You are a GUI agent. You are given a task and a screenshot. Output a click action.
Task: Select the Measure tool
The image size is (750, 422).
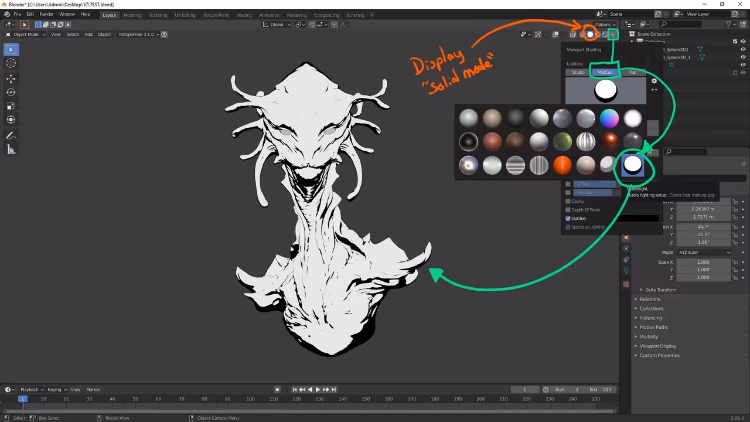click(x=11, y=149)
